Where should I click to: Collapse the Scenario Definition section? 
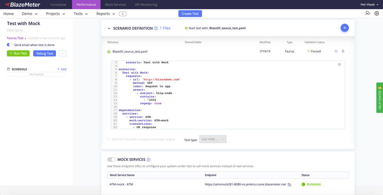coord(109,28)
